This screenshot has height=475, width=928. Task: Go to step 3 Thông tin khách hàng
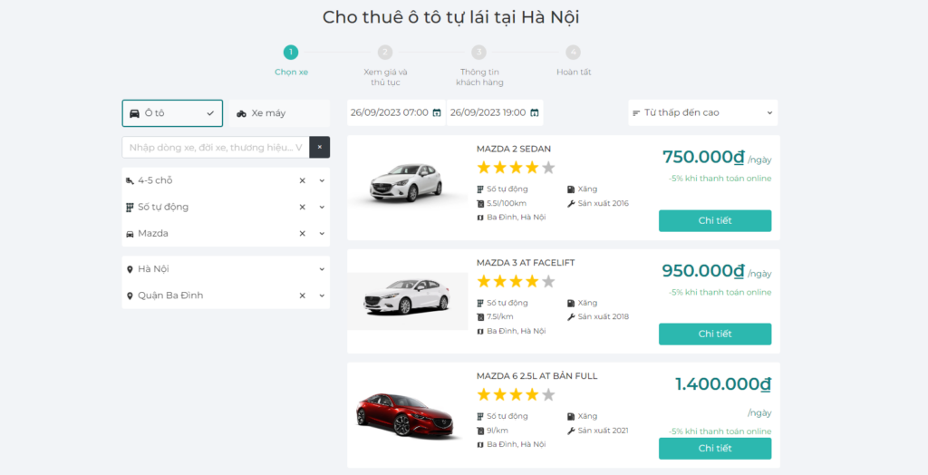click(478, 53)
